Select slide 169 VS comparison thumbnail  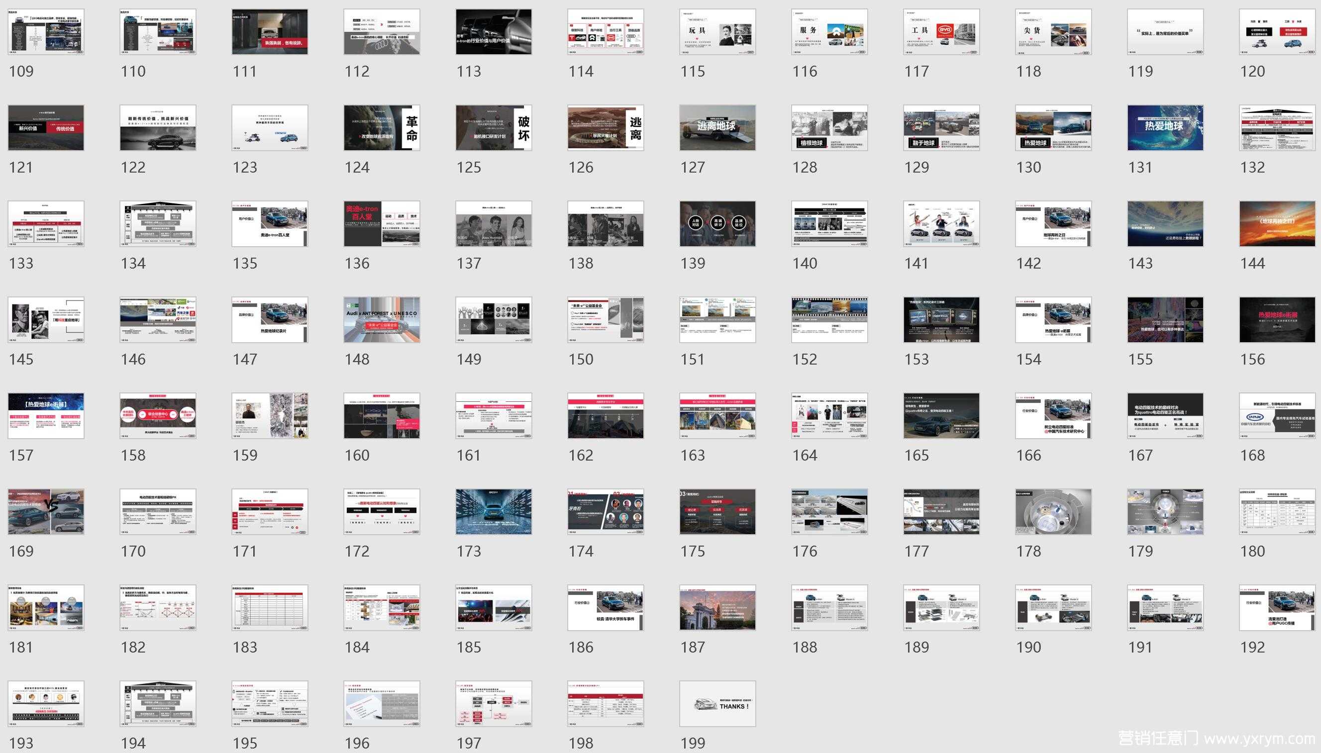coord(46,512)
